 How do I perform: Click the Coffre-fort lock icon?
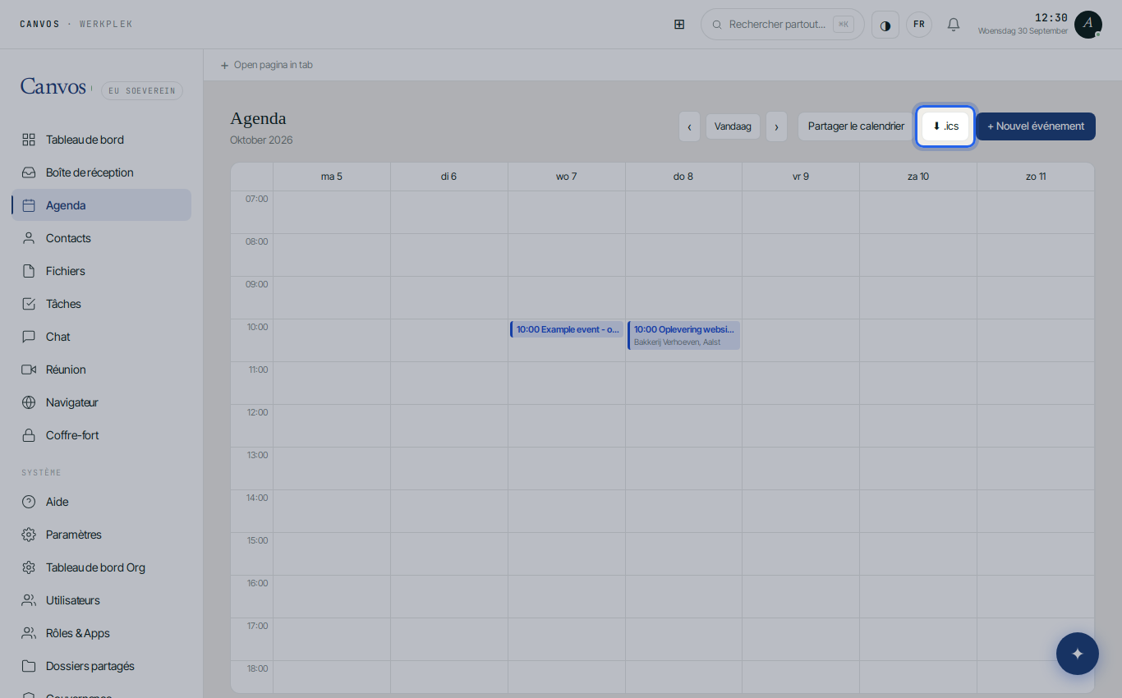[29, 435]
